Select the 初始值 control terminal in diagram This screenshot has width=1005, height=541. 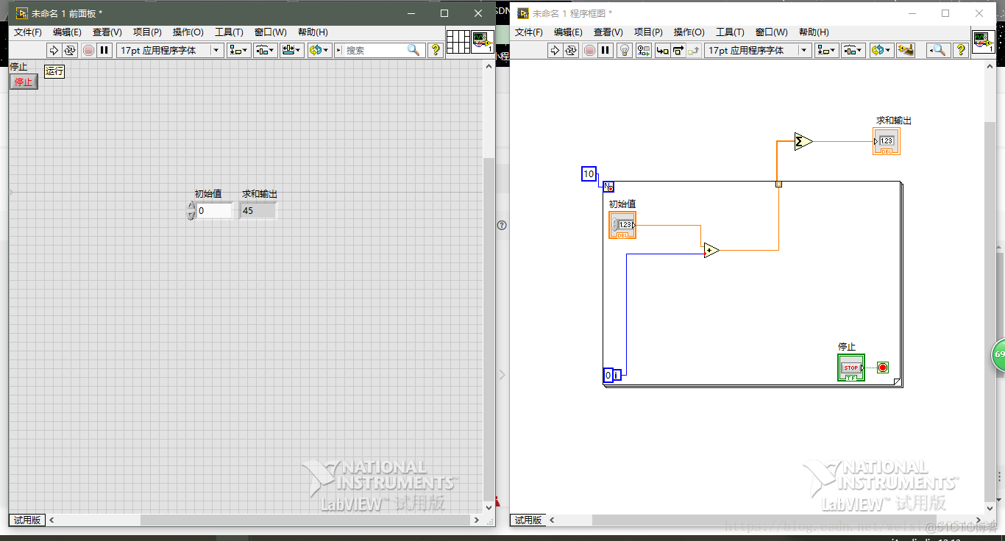click(622, 225)
